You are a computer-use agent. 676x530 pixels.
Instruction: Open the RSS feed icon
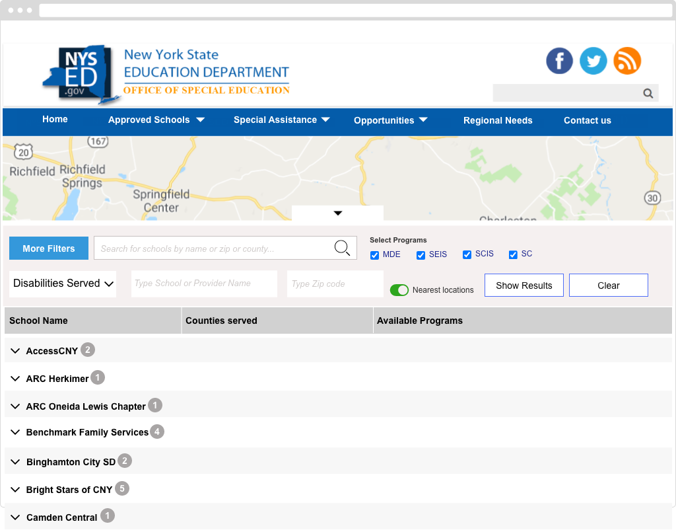[627, 61]
